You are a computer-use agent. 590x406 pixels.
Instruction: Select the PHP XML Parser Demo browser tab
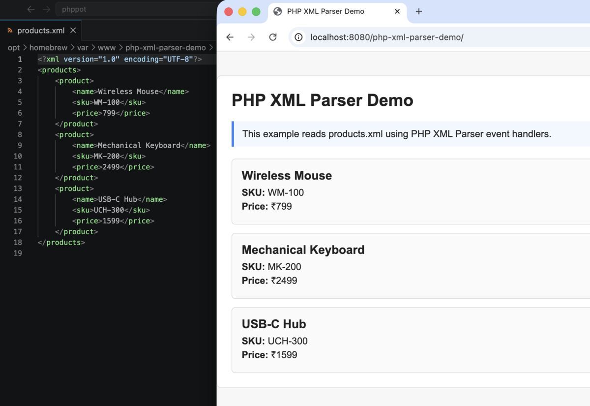[x=337, y=11]
